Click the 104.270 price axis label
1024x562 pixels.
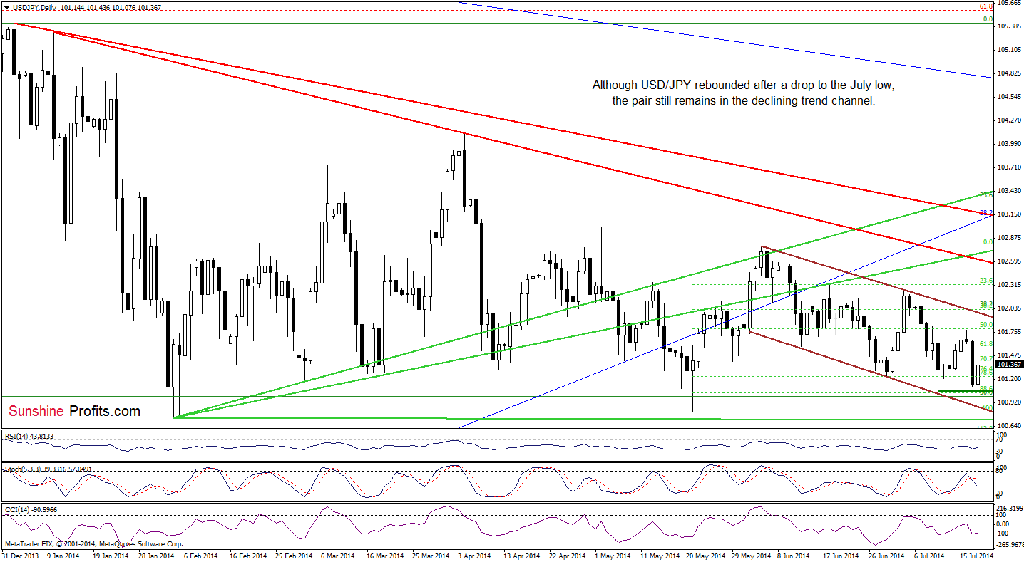1008,120
